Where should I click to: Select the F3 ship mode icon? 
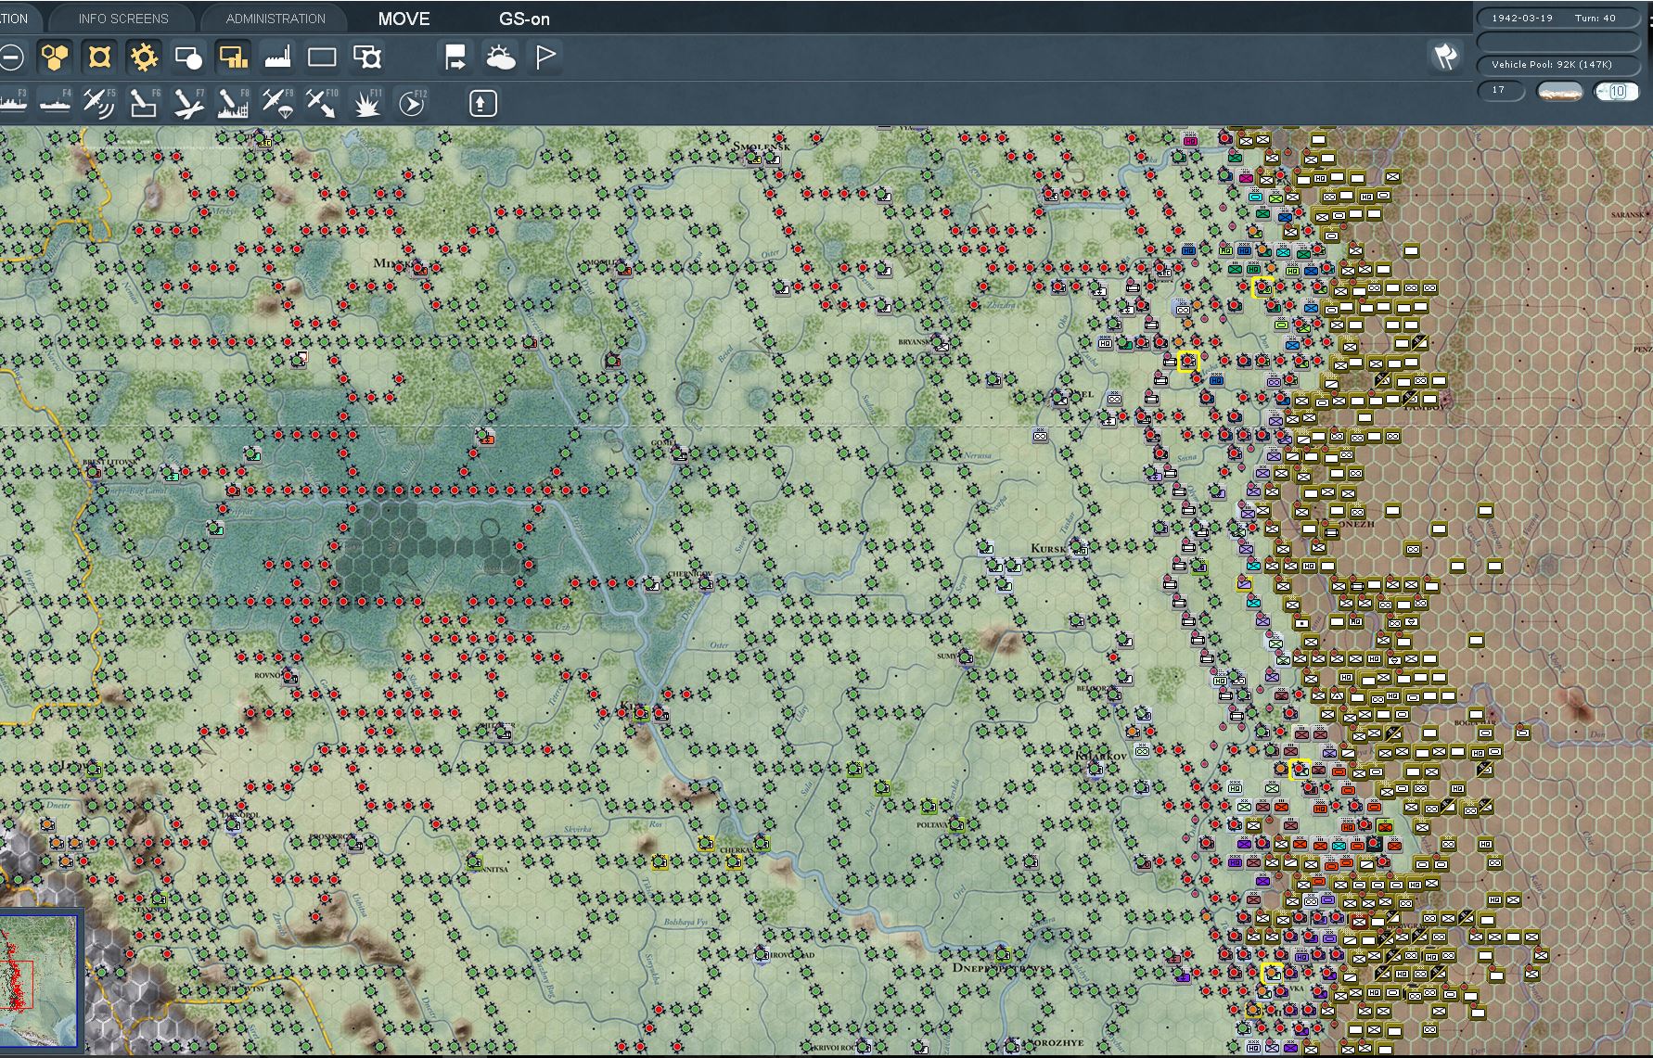pyautogui.click(x=13, y=103)
